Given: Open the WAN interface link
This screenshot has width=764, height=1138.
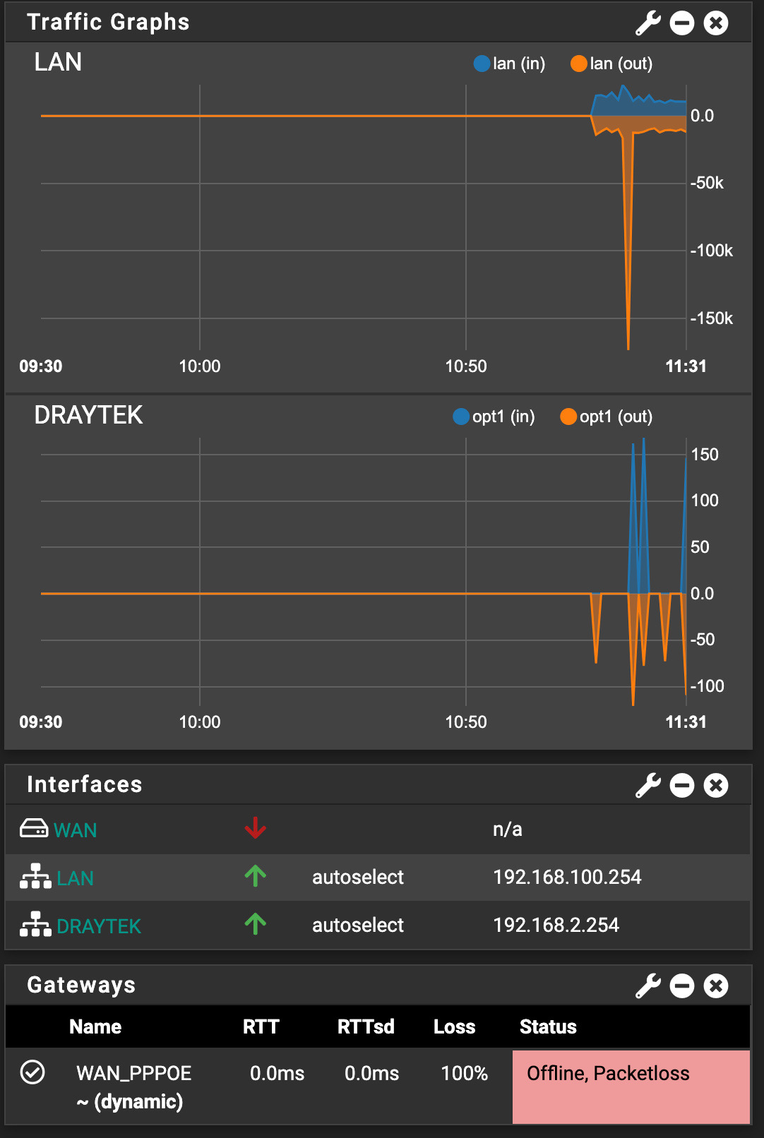Looking at the screenshot, I should [x=75, y=830].
